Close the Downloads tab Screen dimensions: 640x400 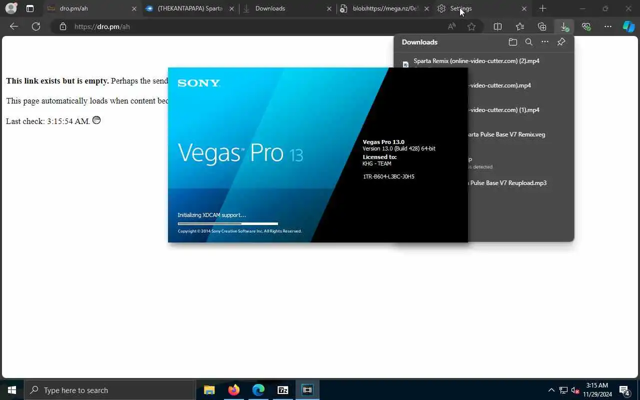click(x=329, y=8)
